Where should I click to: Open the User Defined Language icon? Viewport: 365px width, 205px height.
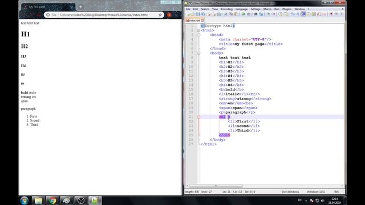point(309,14)
